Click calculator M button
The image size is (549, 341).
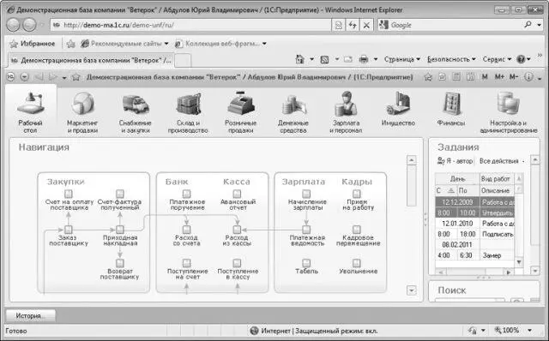point(485,76)
